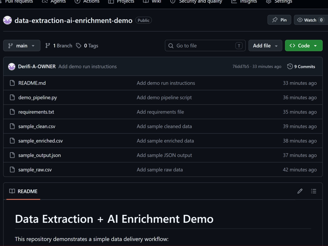Screen dimensions: 328x246
Task: Open 'Add requirements file' commit message
Action: (160, 112)
